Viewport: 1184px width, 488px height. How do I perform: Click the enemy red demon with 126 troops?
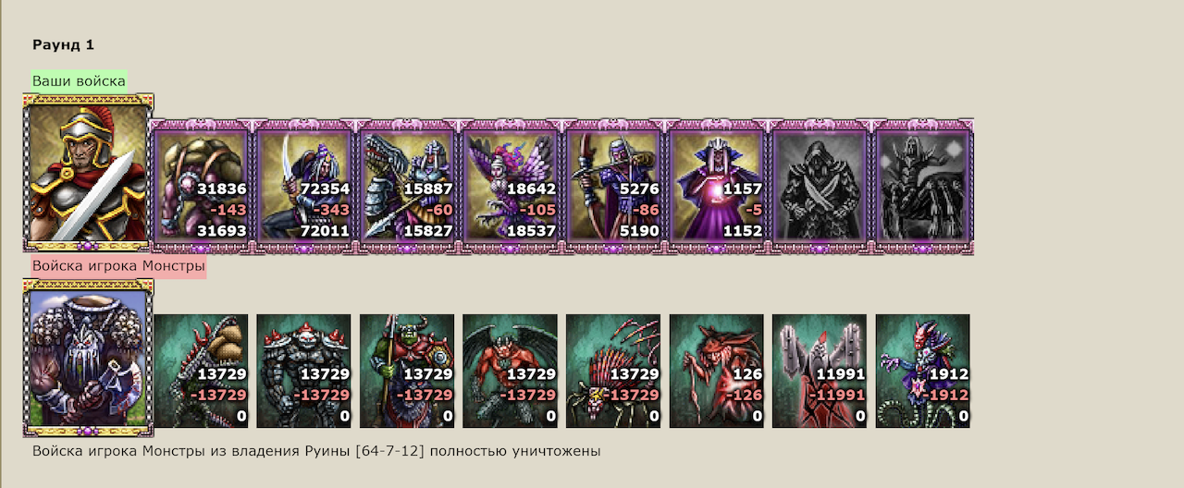click(x=717, y=371)
